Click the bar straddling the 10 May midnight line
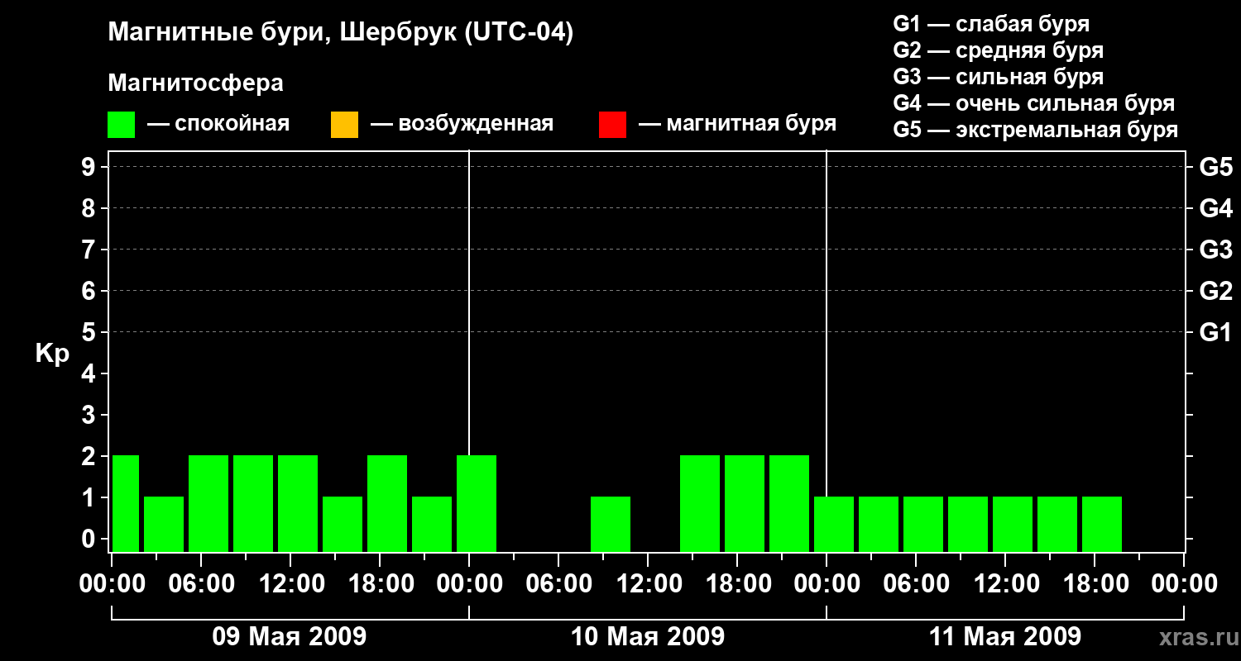The width and height of the screenshot is (1241, 661). coord(477,503)
